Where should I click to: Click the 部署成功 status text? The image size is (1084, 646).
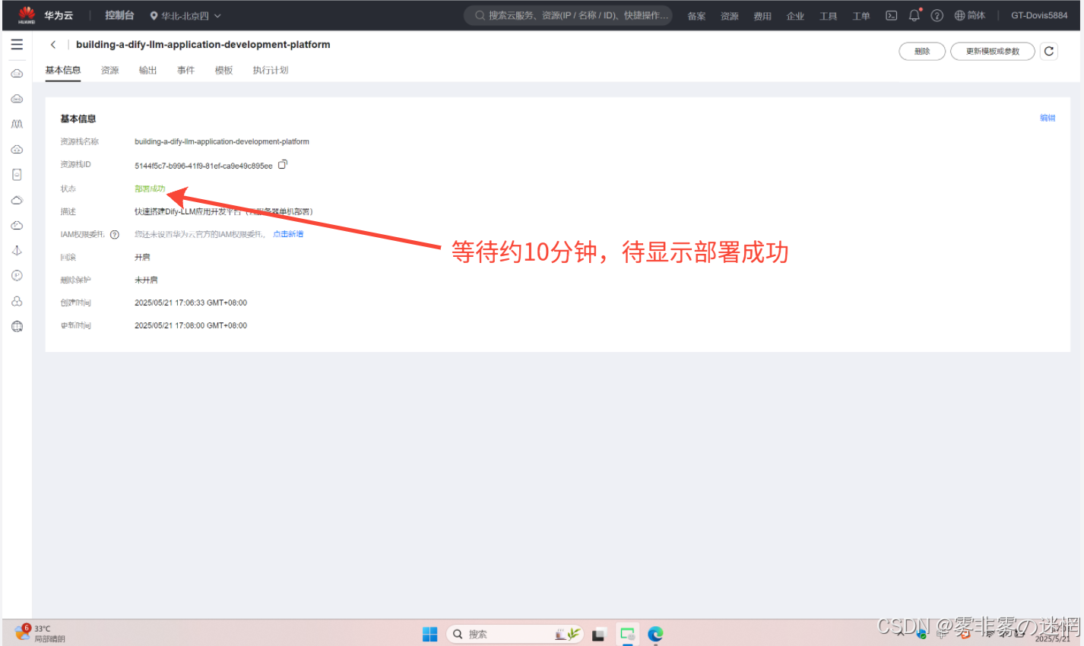150,188
